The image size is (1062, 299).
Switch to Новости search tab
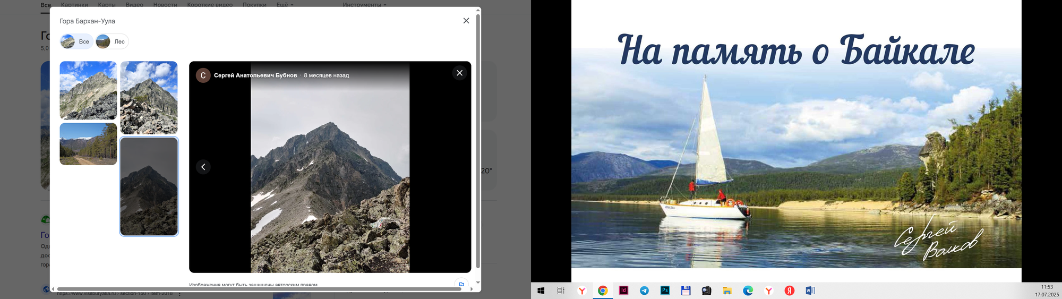(x=165, y=5)
